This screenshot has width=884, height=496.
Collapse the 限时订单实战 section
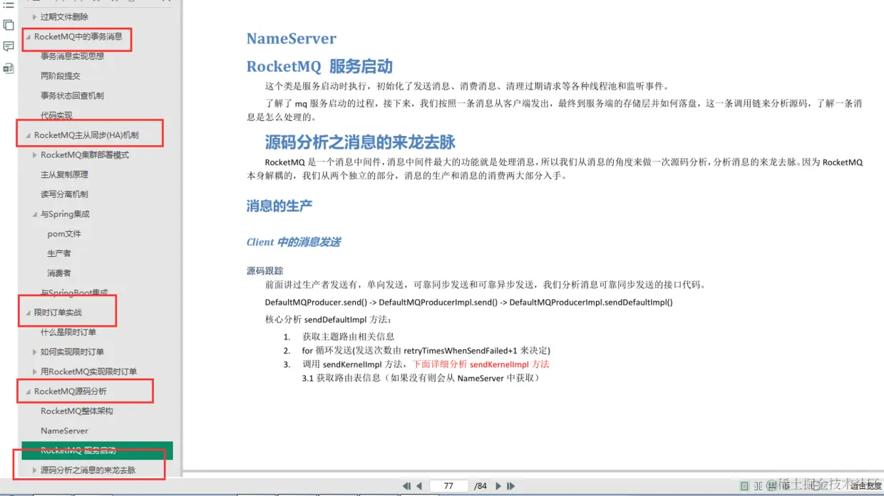pyautogui.click(x=28, y=312)
